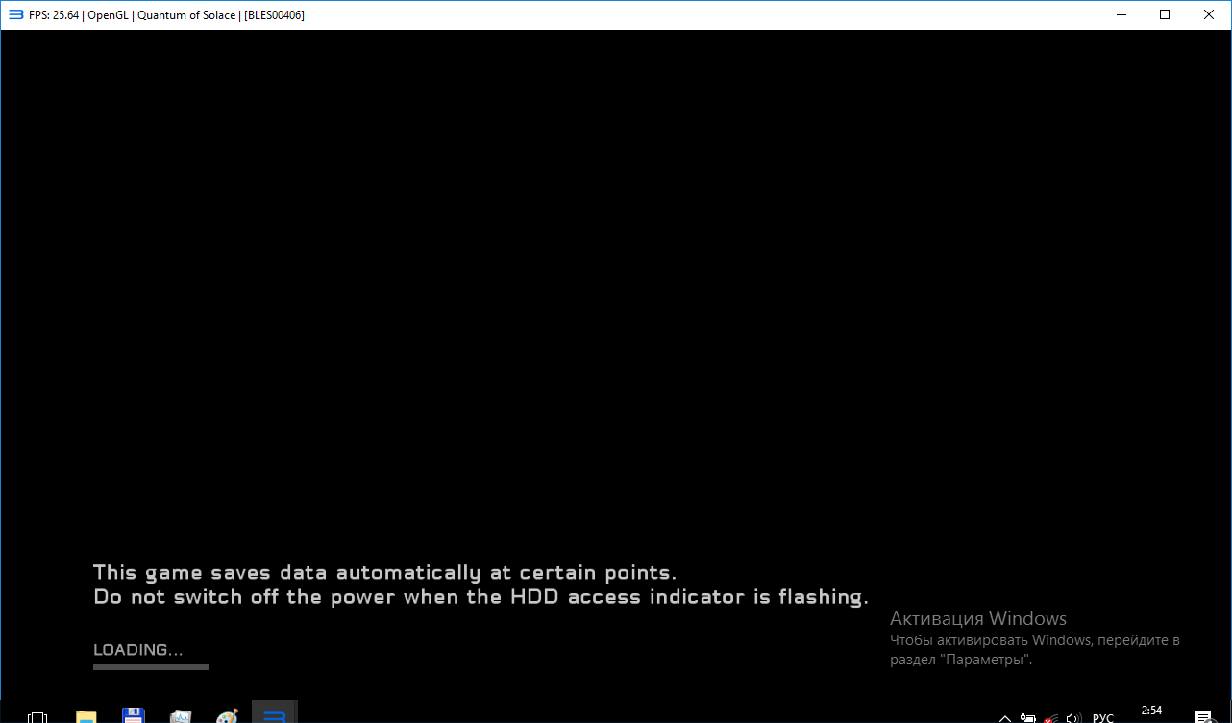Open battery power status in tray

click(1027, 718)
